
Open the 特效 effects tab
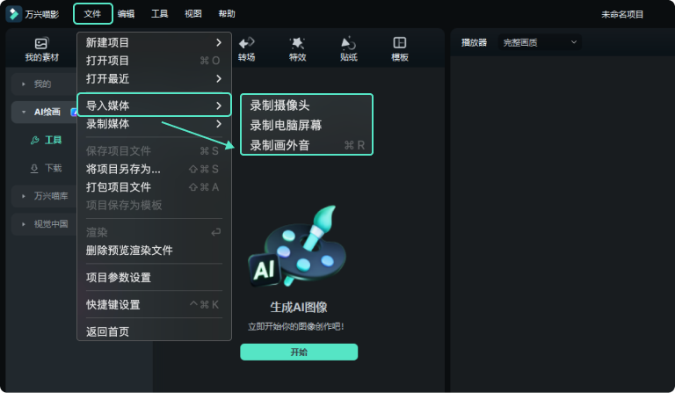pyautogui.click(x=297, y=49)
